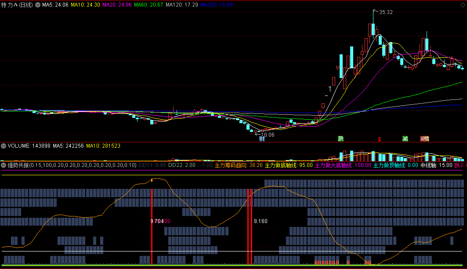467x269 pixels.
Task: Select the MA120: 17.29 label
Action: coord(182,5)
